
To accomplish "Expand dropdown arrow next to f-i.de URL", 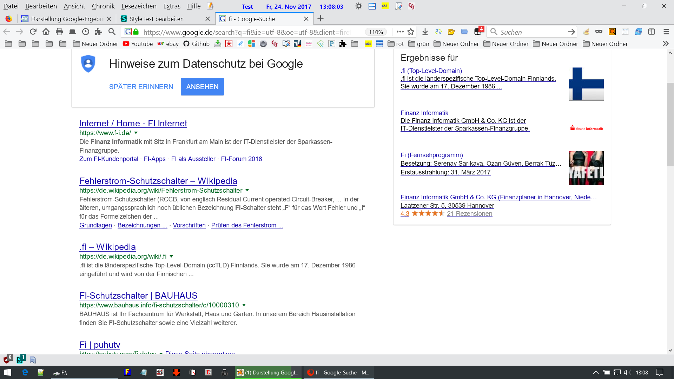I will point(136,133).
